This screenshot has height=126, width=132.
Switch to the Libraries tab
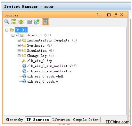[x=61, y=120]
